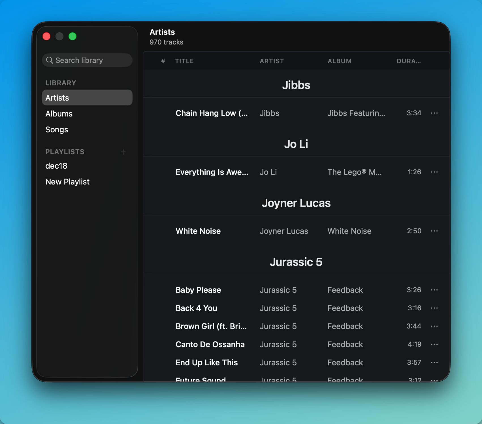
Task: Select track Everything Is Awe...
Action: [212, 172]
